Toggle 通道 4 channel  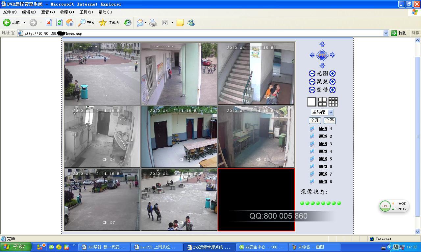pos(321,152)
